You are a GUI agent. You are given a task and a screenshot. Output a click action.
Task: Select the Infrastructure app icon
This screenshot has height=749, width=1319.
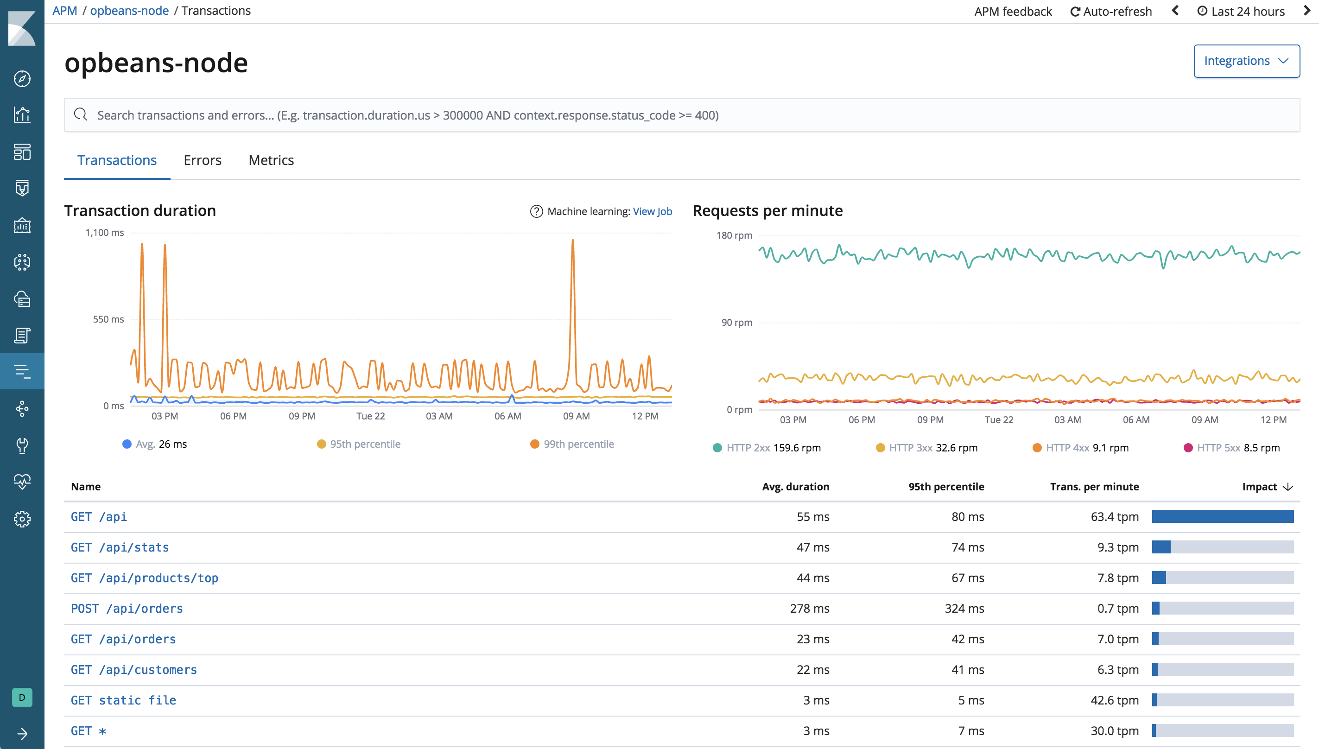tap(22, 299)
